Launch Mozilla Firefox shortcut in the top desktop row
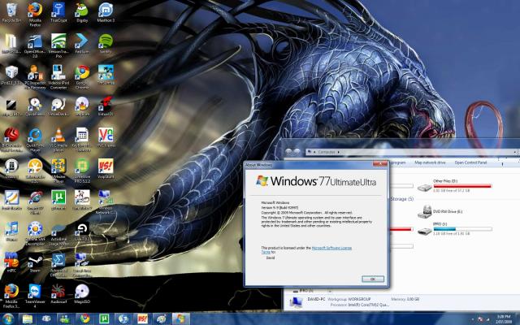 pos(35,14)
